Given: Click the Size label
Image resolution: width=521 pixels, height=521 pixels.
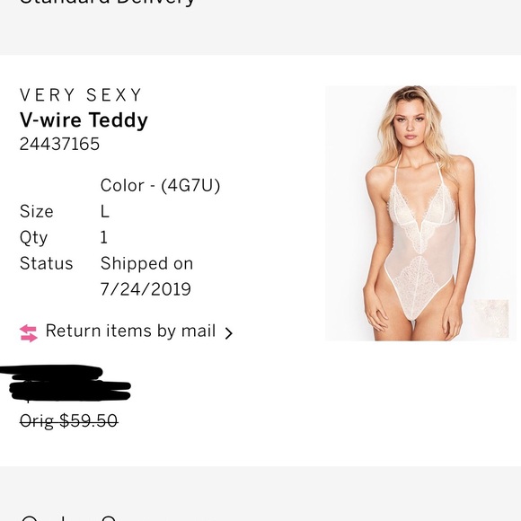Looking at the screenshot, I should 37,211.
